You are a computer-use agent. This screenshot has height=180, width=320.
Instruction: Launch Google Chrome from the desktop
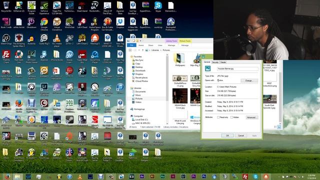pyautogui.click(x=44, y=24)
